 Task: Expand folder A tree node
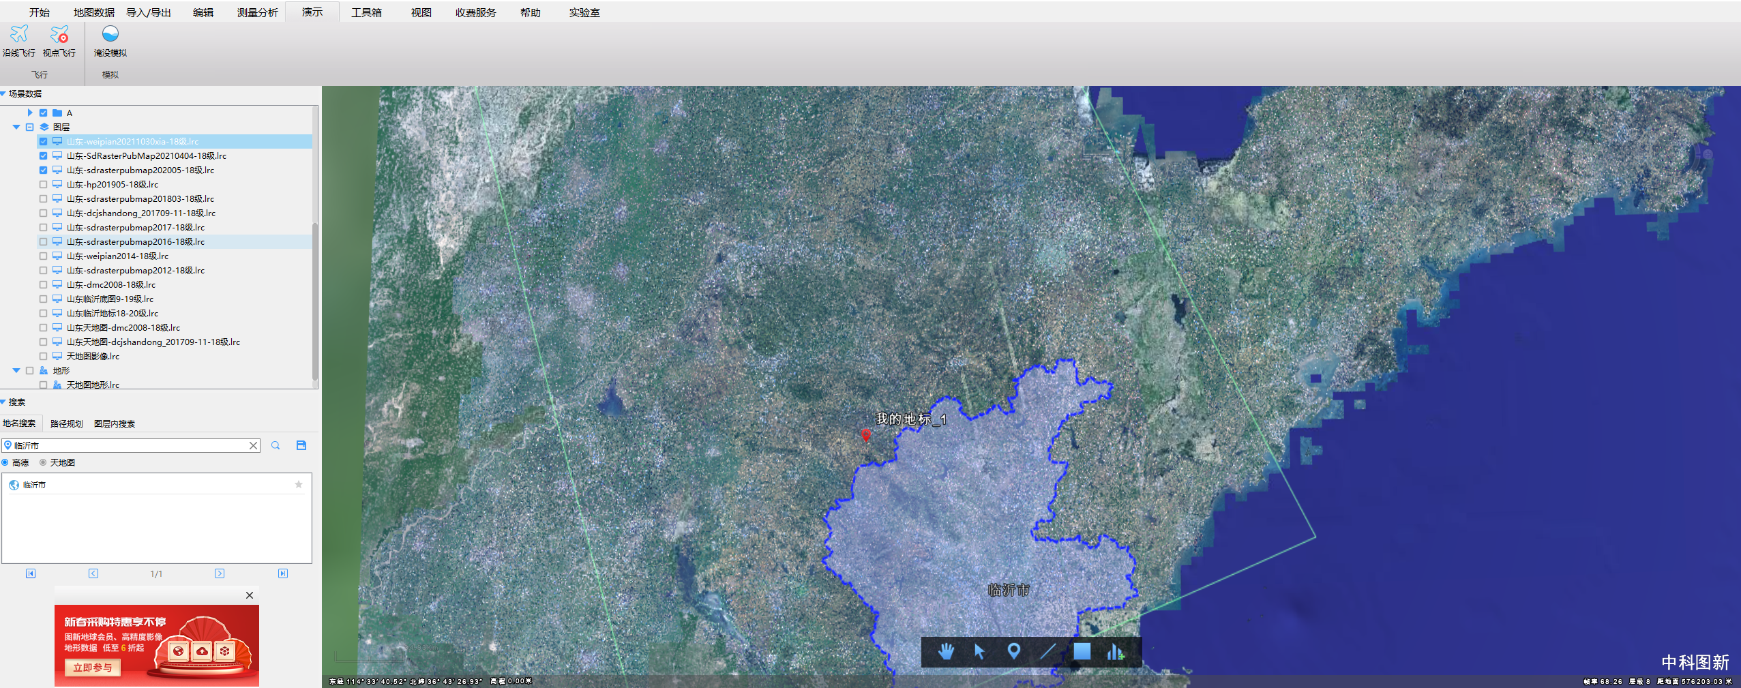tap(29, 113)
